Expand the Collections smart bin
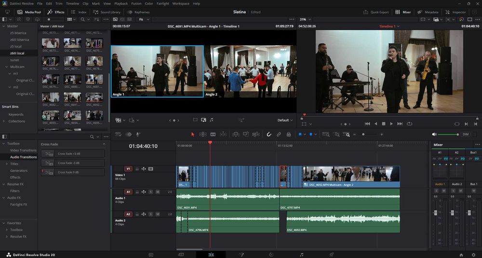 pos(4,121)
